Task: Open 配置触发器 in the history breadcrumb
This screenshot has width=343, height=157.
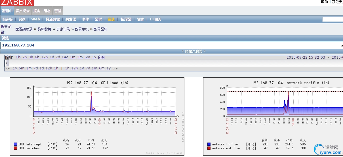Action: coord(24,29)
